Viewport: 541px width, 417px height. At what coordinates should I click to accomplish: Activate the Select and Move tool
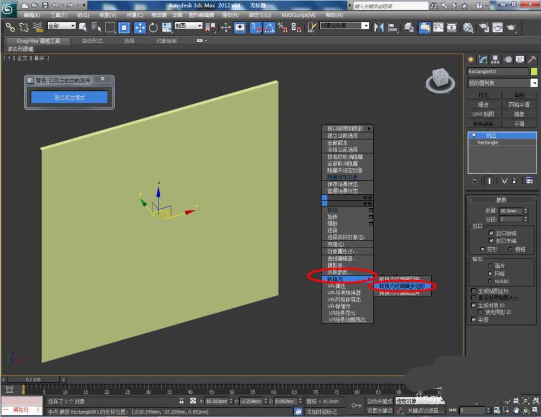pyautogui.click(x=140, y=27)
